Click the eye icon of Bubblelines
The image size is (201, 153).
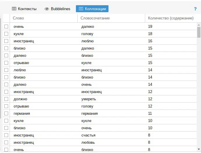click(47, 9)
